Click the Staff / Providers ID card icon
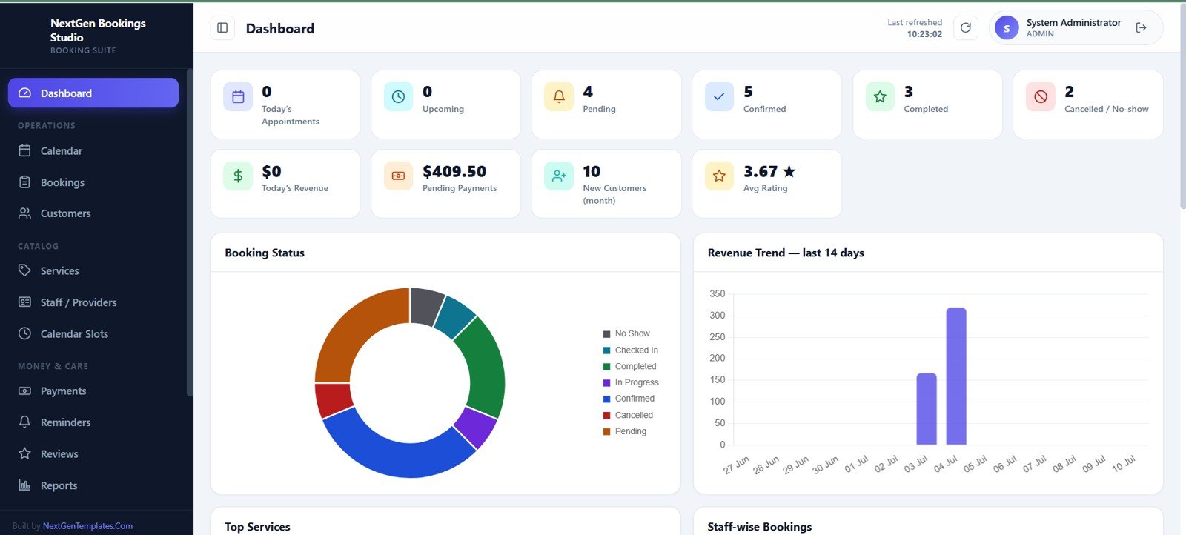 pyautogui.click(x=24, y=302)
